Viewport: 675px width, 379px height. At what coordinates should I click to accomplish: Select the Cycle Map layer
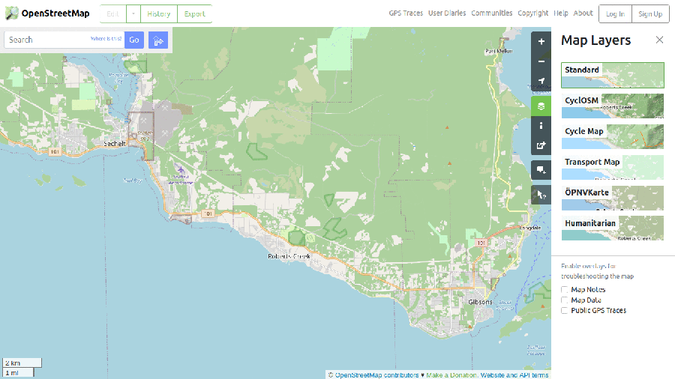click(612, 136)
